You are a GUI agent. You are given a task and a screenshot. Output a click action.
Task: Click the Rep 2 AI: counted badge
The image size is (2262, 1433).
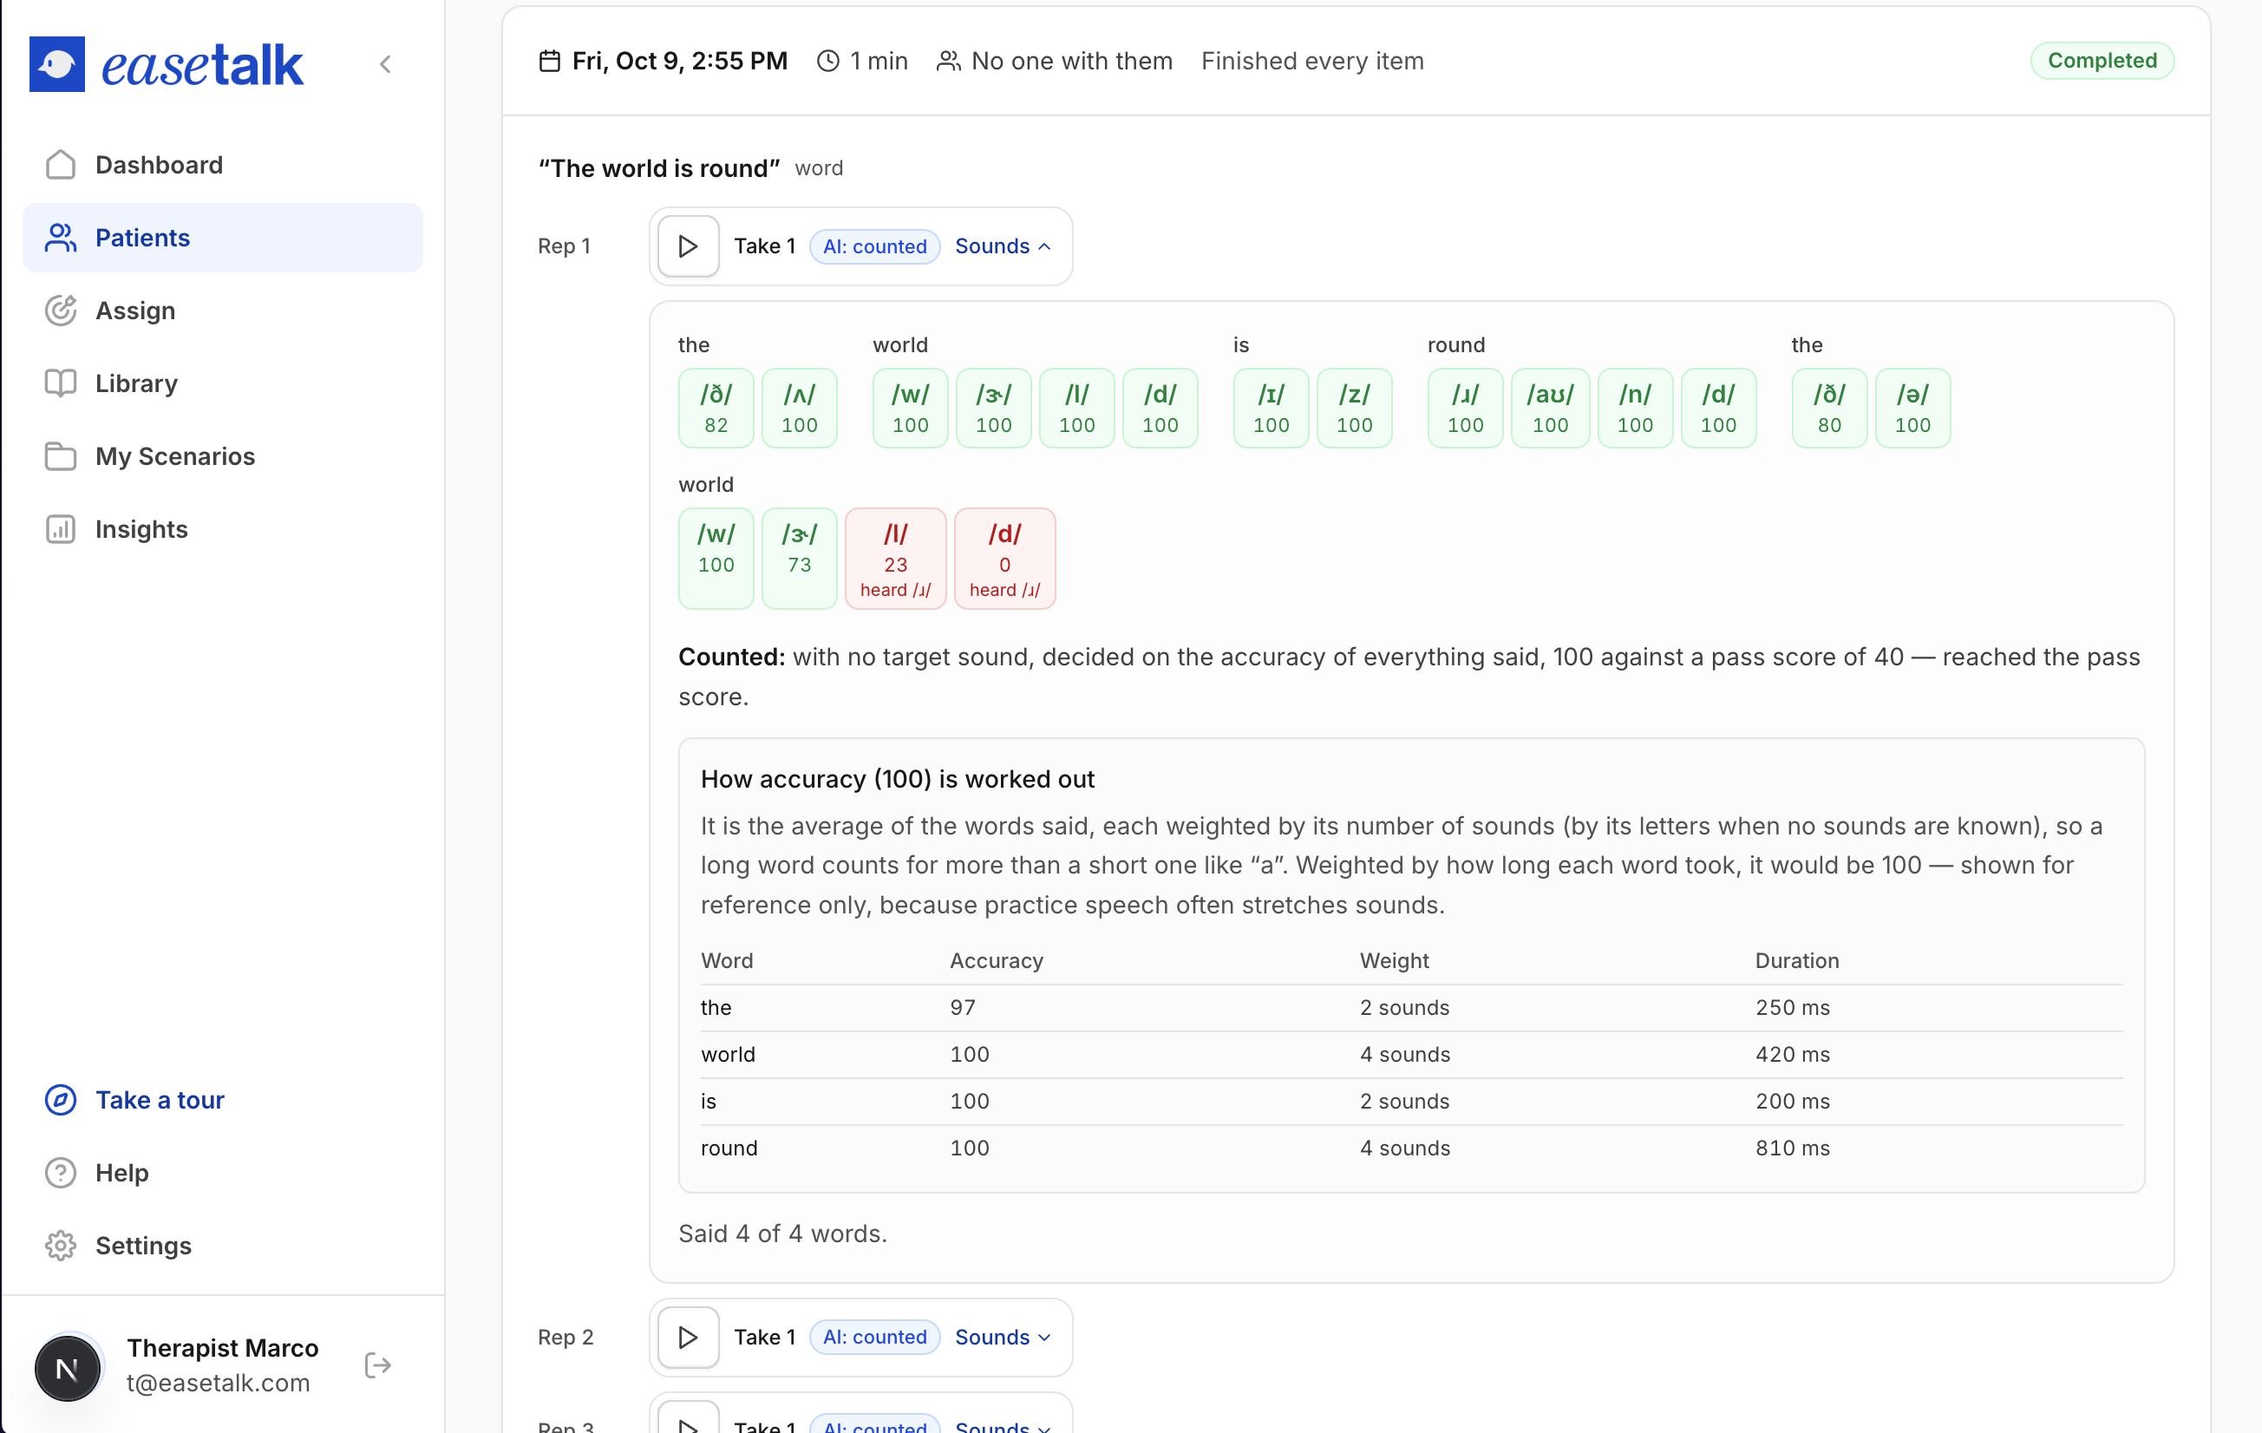click(874, 1338)
